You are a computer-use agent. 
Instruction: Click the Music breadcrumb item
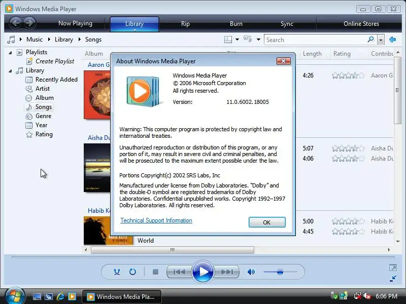(x=35, y=40)
